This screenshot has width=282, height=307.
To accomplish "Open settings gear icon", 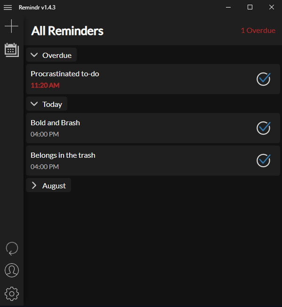I will click(x=12, y=294).
